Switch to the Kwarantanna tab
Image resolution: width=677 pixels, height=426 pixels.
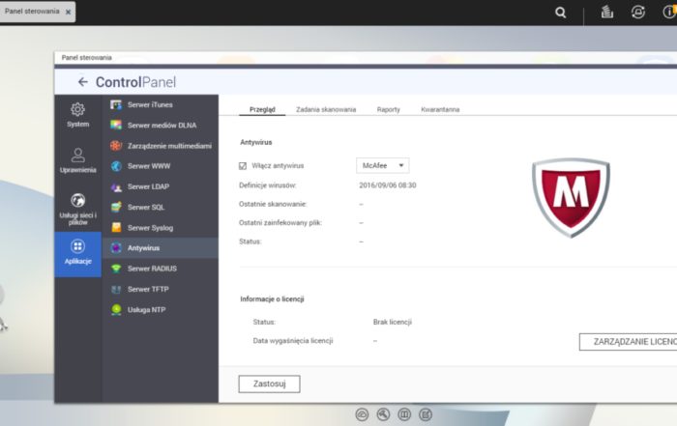tap(440, 109)
